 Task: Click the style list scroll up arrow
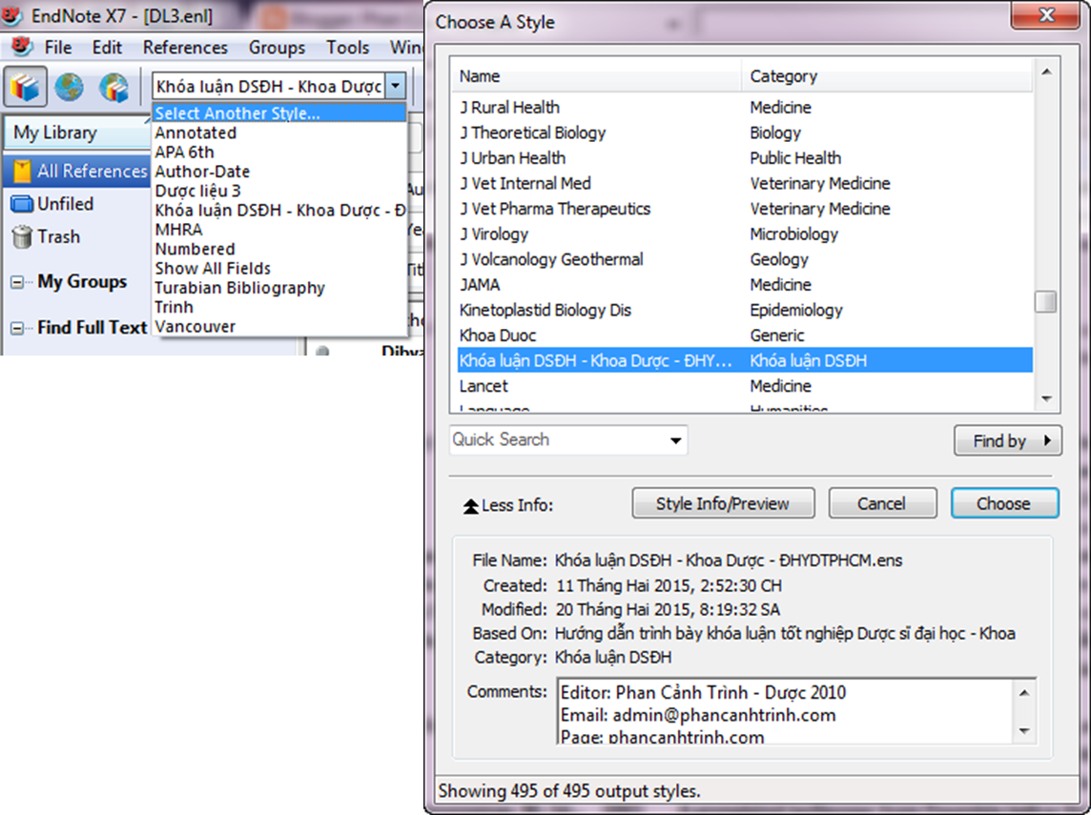(x=1046, y=71)
